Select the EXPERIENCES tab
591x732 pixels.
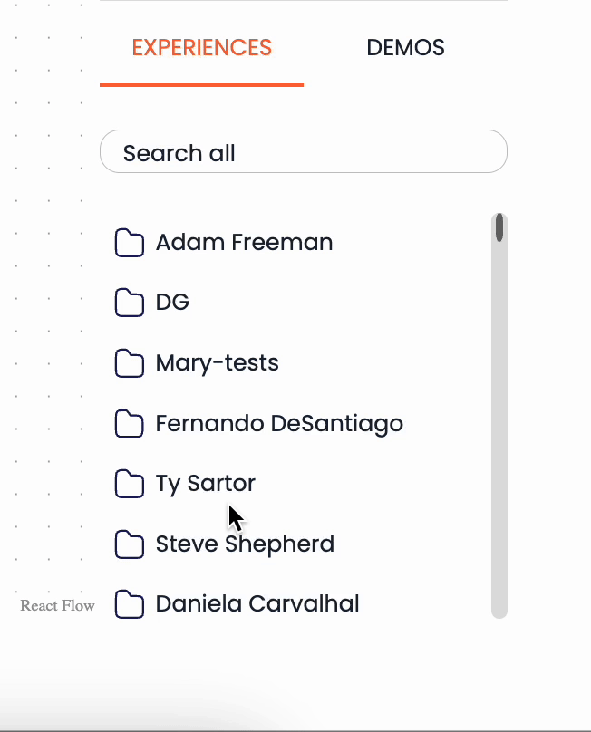point(202,48)
